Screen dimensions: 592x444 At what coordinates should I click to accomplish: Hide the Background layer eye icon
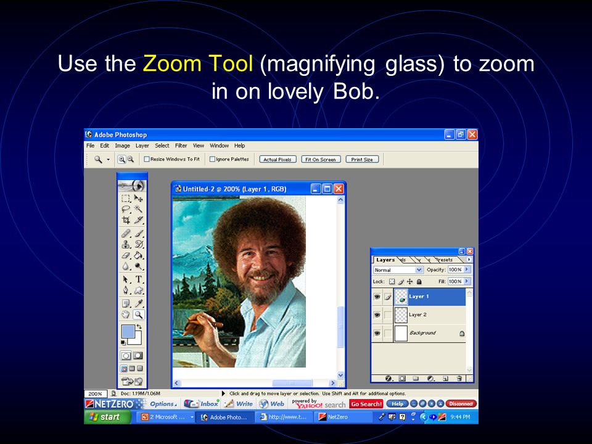pyautogui.click(x=377, y=333)
